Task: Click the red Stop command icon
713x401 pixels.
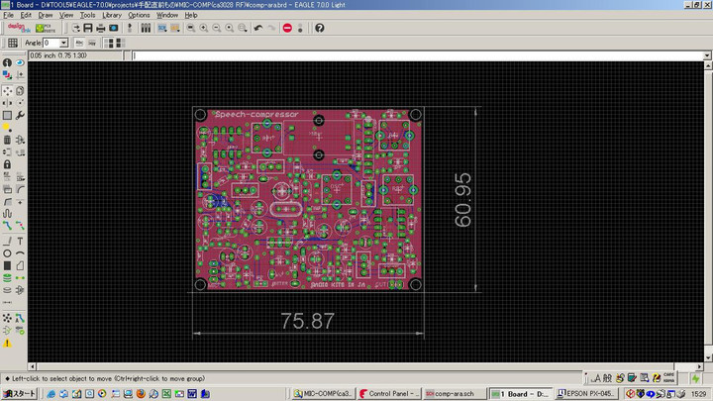Action: pos(287,28)
